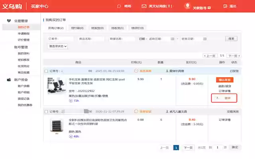The height and width of the screenshot is (159, 255).
Task: Open 订单详情 for the 9.40 order
Action: pos(225,120)
